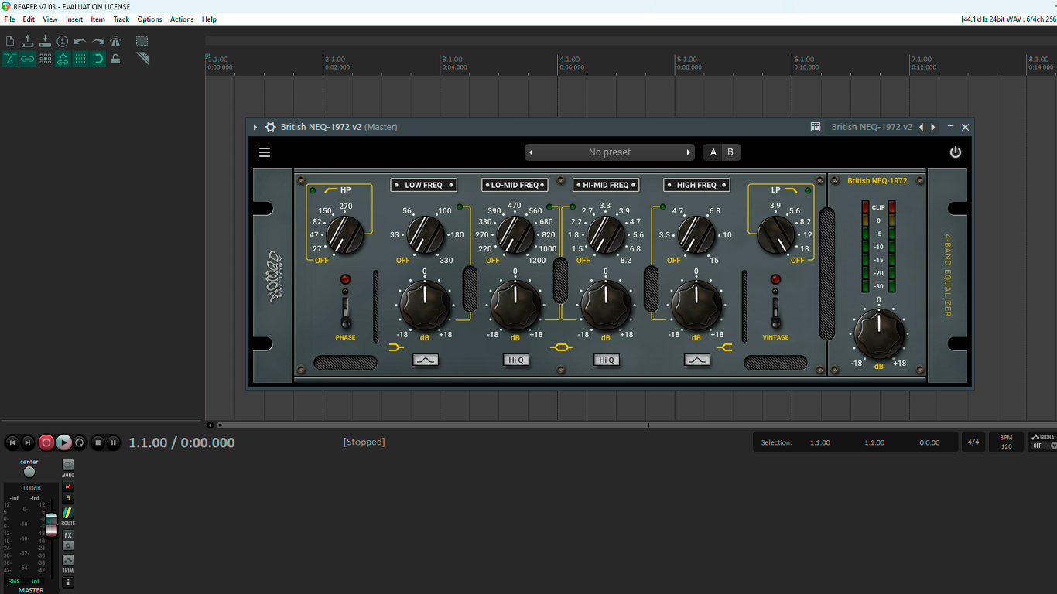The width and height of the screenshot is (1057, 594).
Task: Open the FX chain list grid icon
Action: 816,127
